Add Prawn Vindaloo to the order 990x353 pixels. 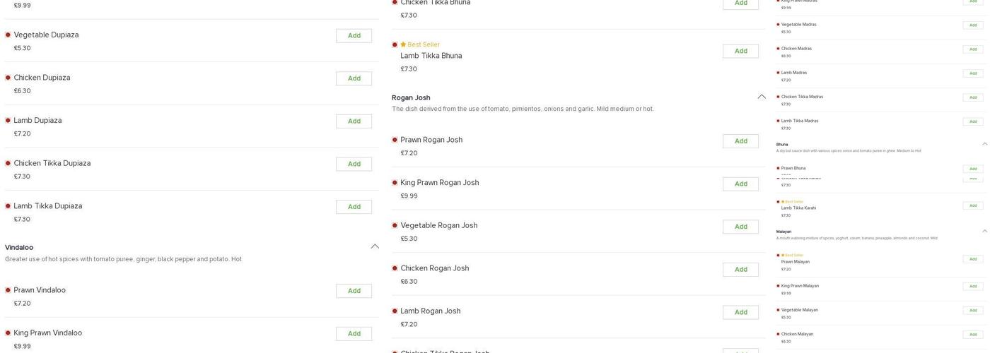(x=354, y=291)
